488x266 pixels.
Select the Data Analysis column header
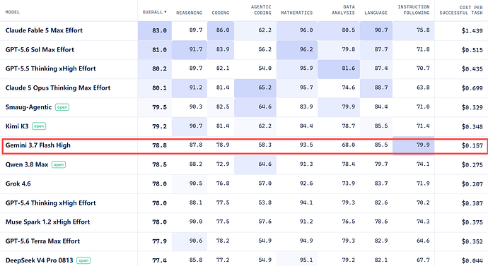point(343,10)
